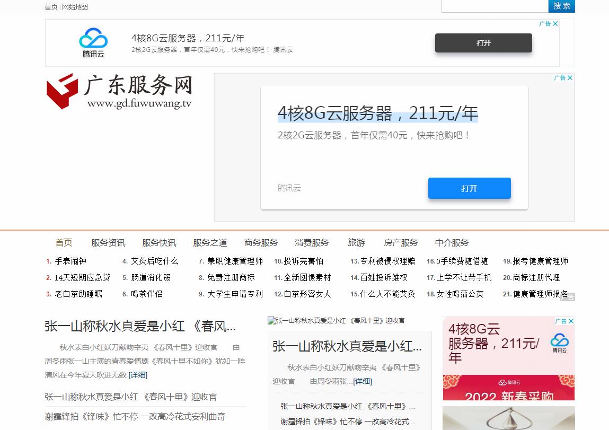
Task: Open ranked link 免费注册商标
Action: click(231, 277)
